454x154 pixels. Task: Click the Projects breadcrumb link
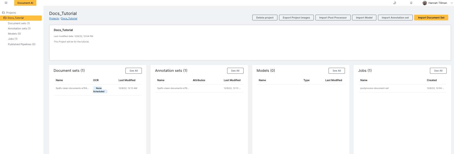pos(54,19)
